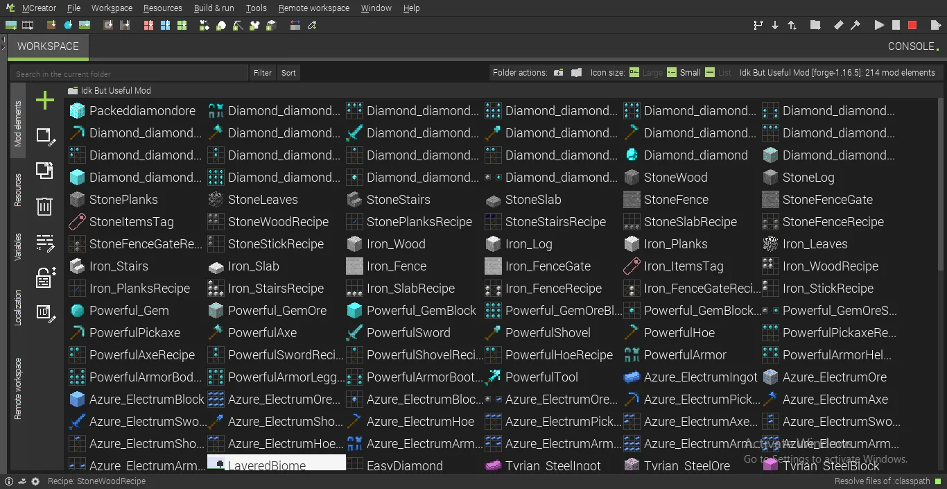Open the Sort dropdown button

288,73
